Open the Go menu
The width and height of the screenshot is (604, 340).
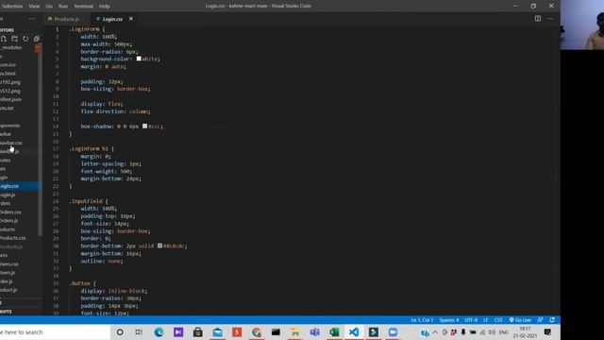point(49,7)
